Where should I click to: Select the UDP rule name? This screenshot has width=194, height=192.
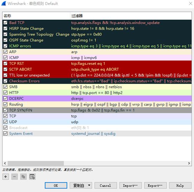[13, 122]
